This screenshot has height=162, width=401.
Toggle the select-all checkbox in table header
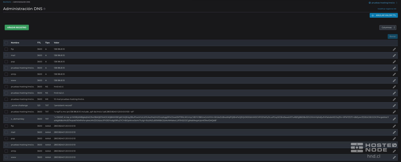(6, 43)
